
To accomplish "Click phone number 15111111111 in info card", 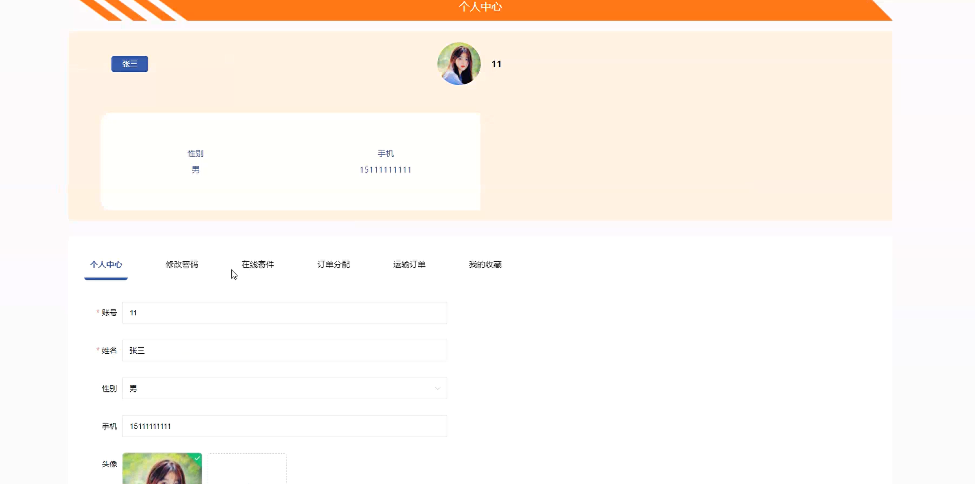I will click(x=385, y=170).
